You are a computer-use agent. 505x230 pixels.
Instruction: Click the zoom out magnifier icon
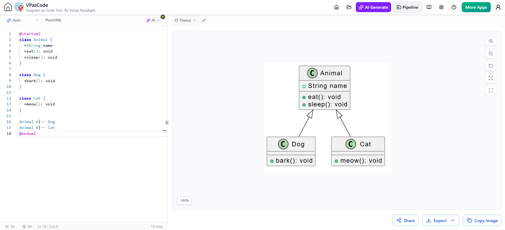click(491, 54)
